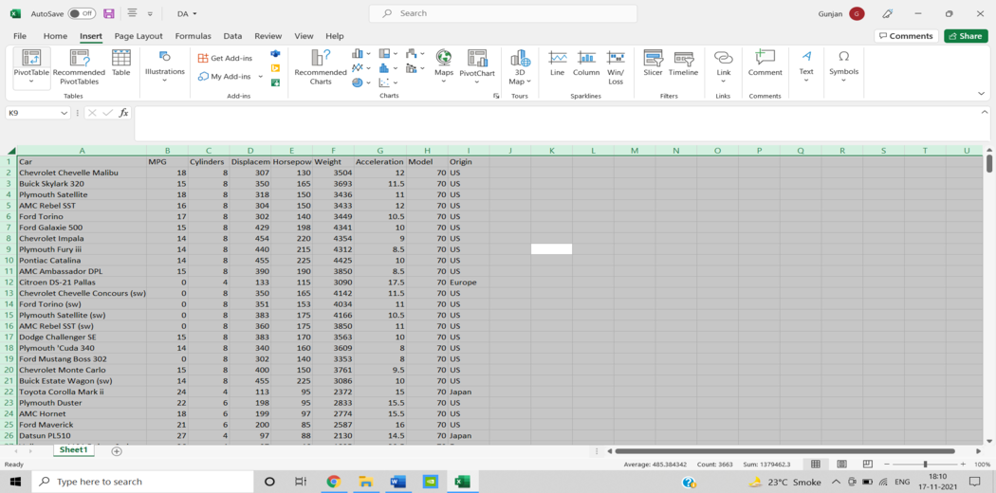Click the Insert Statistic Chart icon

[384, 68]
